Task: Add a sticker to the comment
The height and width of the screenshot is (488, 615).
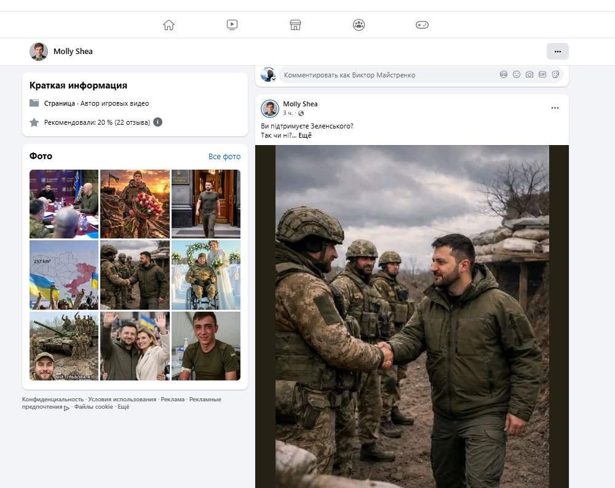Action: tap(555, 74)
